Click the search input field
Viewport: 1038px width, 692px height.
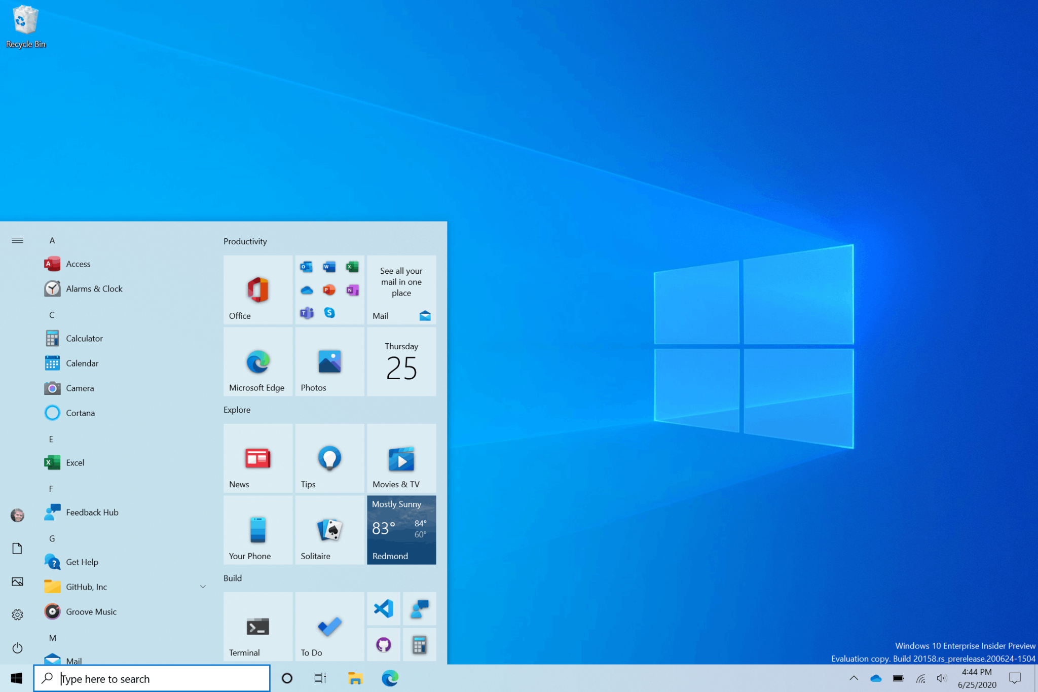pos(152,677)
